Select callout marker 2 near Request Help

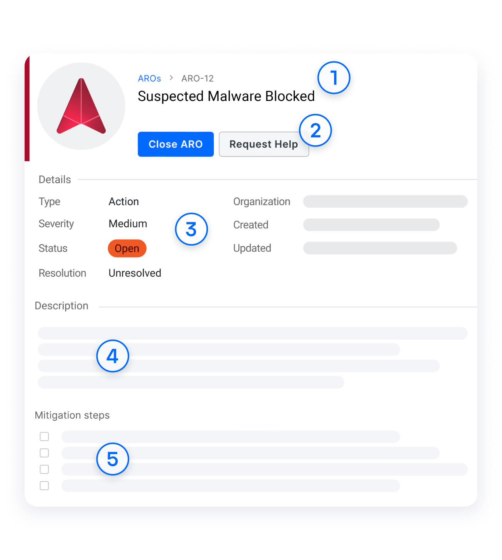[x=316, y=131]
